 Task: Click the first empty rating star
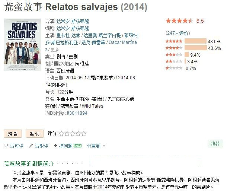pyautogui.click(x=61, y=134)
